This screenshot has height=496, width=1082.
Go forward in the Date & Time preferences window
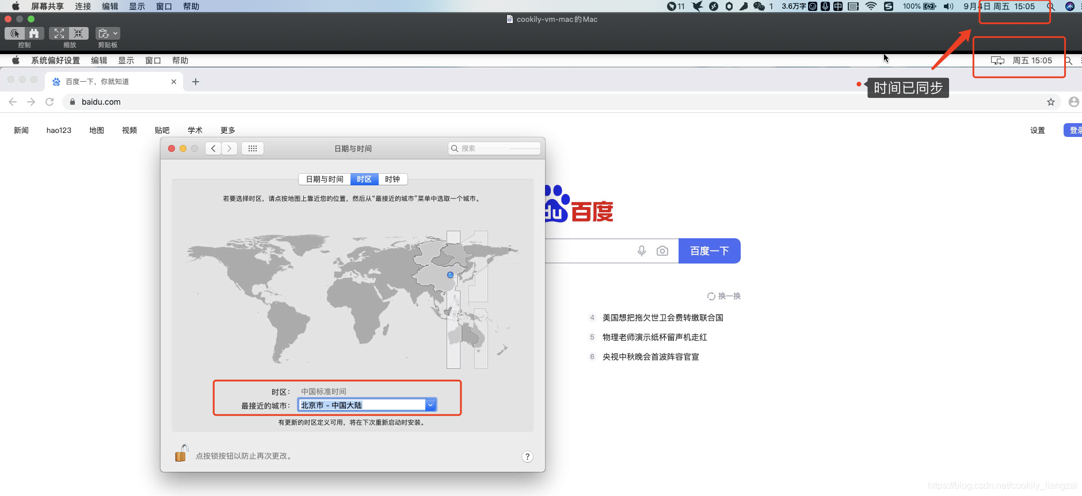pyautogui.click(x=230, y=148)
